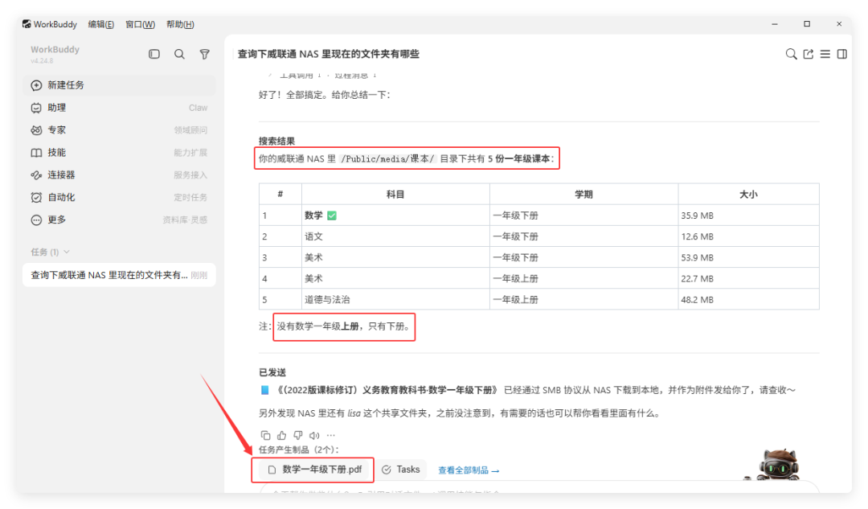Click the 科目 column header
Viewport: 868px width, 509px height.
click(x=395, y=195)
